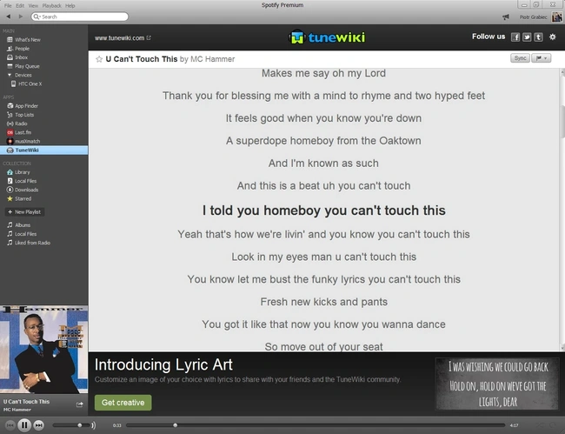Image resolution: width=565 pixels, height=434 pixels.
Task: Open U Can't Touch This now-playing title
Action: (26, 402)
